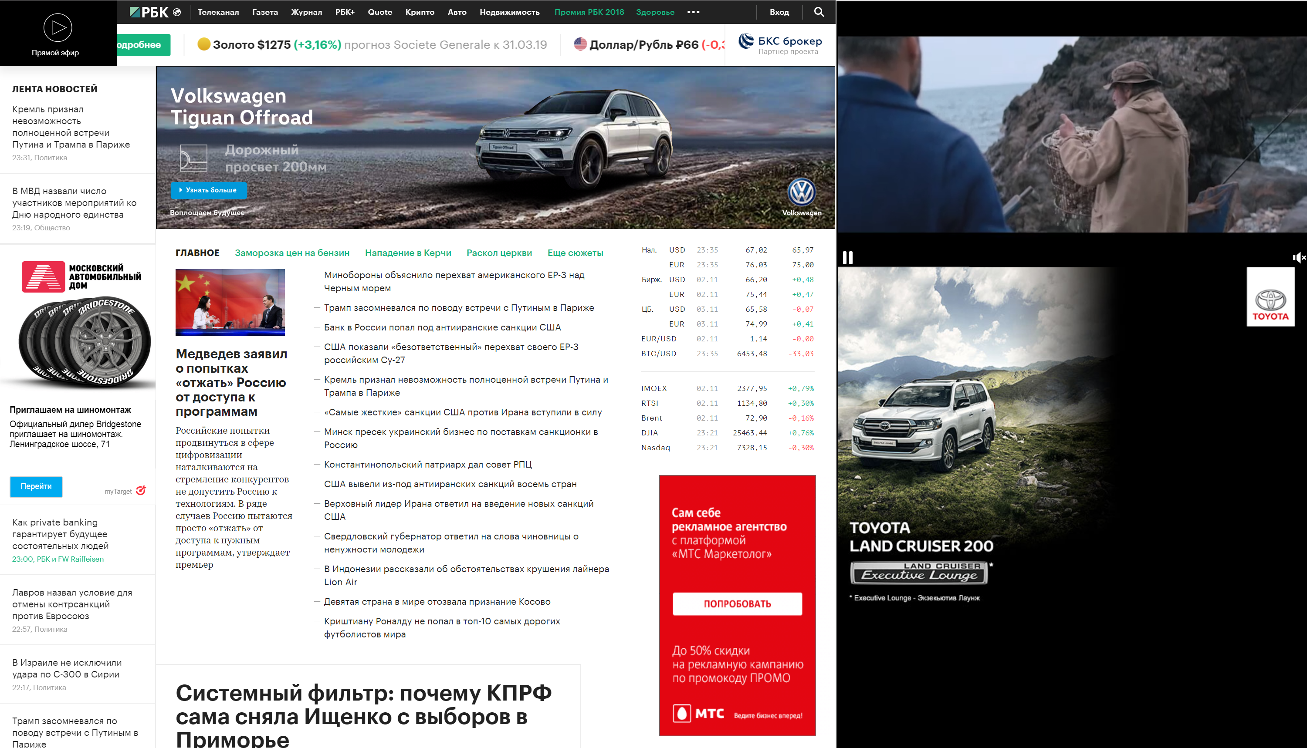Click the IMOEX index row
This screenshot has width=1307, height=748.
[727, 388]
